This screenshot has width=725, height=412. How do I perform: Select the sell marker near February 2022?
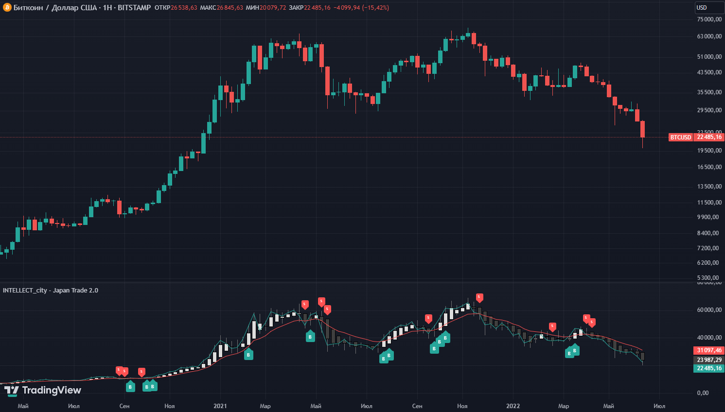(552, 326)
